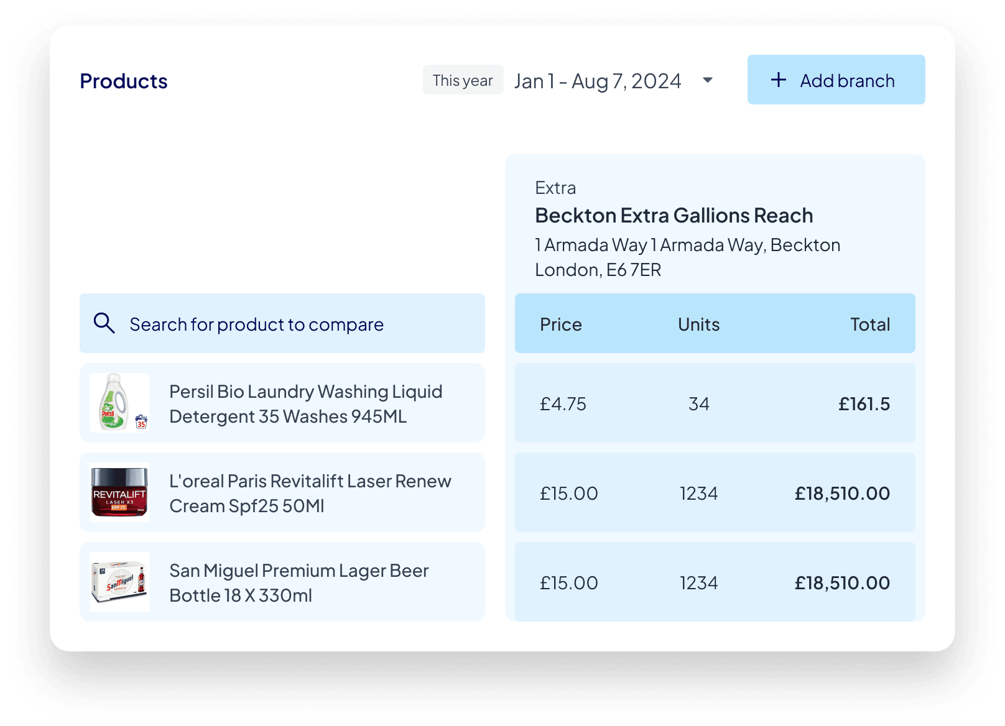The image size is (1005, 726).
Task: Click the magnifier search icon
Action: 104,323
